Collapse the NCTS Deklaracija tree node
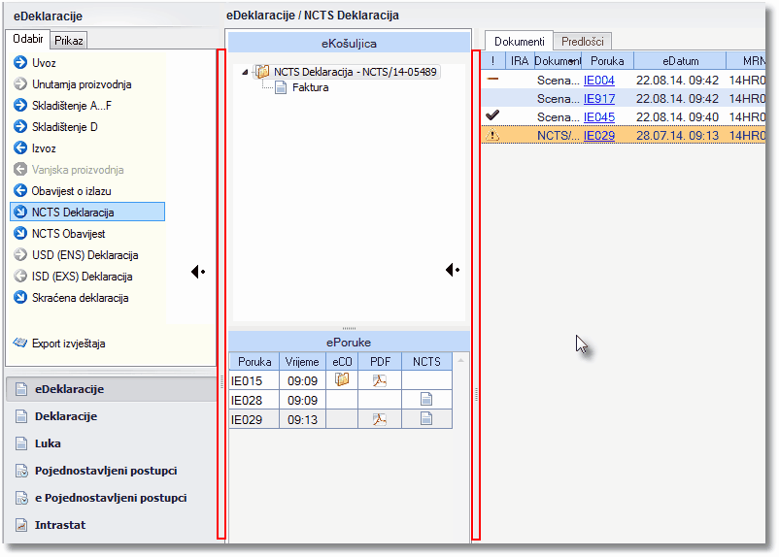Image resolution: width=779 pixels, height=557 pixels. coord(245,72)
